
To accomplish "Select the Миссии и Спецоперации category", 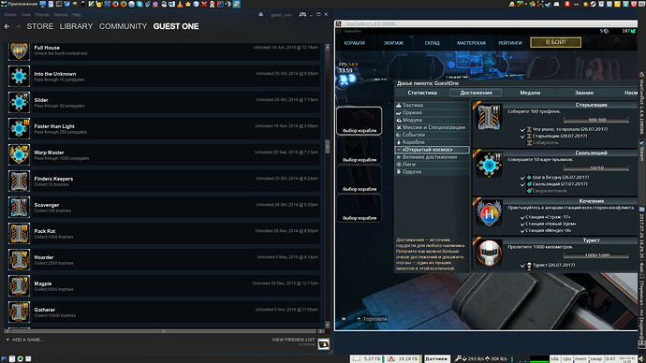I will (x=432, y=127).
